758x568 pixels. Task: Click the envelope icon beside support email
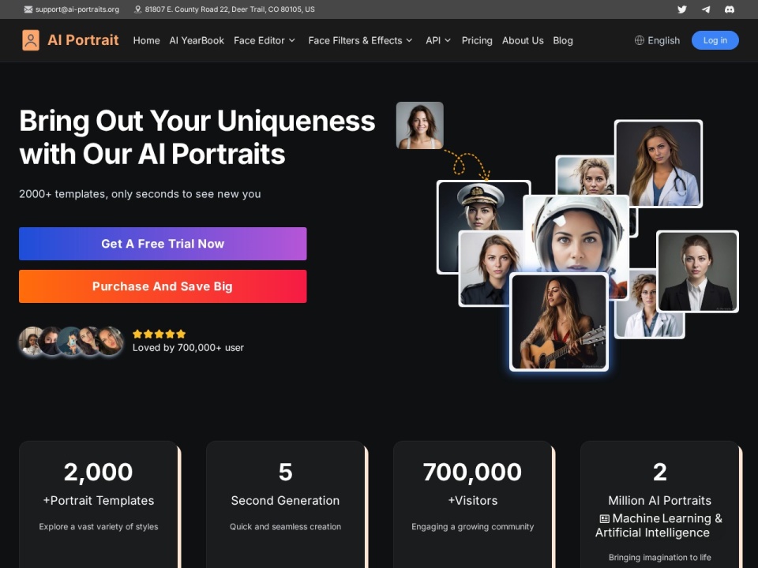[x=28, y=9]
